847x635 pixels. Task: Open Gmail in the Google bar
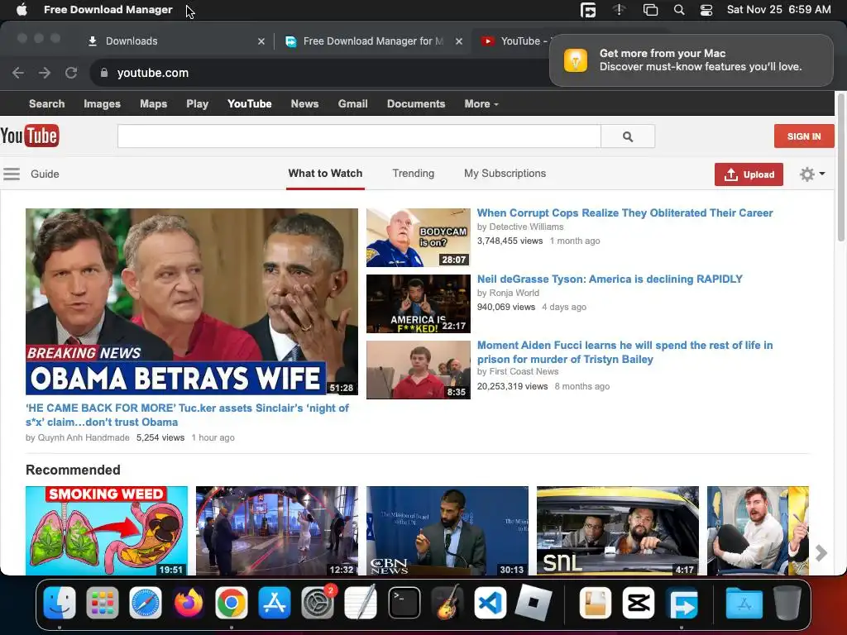[352, 103]
